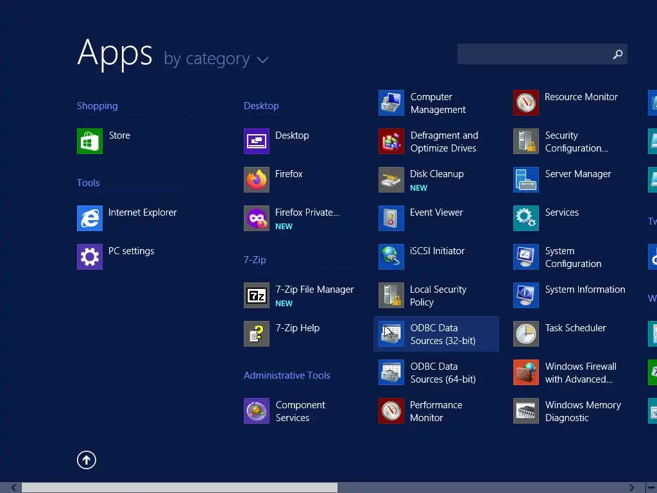Open Windows Firewall with Advanced icon
This screenshot has height=493, width=657.
coord(526,373)
